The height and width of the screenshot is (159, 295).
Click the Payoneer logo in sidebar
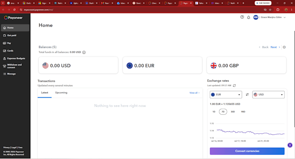pyautogui.click(x=13, y=18)
